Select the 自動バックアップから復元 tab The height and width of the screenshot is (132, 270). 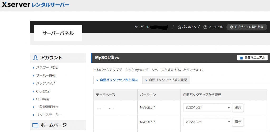[117, 80]
